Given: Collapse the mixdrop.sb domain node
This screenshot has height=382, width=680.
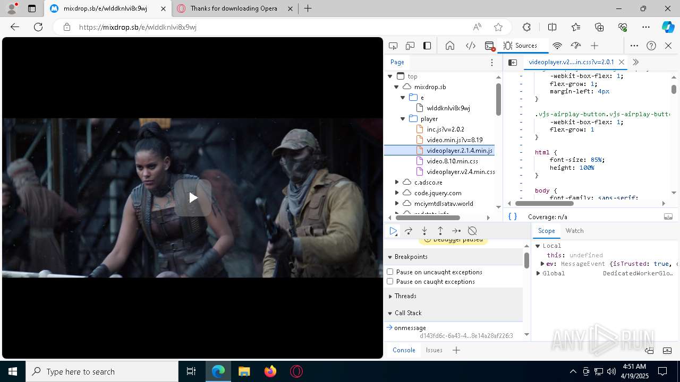Looking at the screenshot, I should tap(396, 87).
